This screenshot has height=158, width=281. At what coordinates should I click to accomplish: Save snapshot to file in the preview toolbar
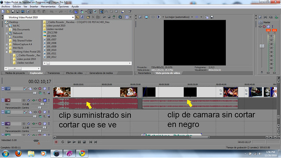[212, 17]
